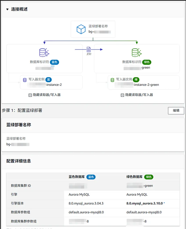Select the blue instance-2 writer card
Viewport: 186px width, 229px height.
click(x=51, y=82)
